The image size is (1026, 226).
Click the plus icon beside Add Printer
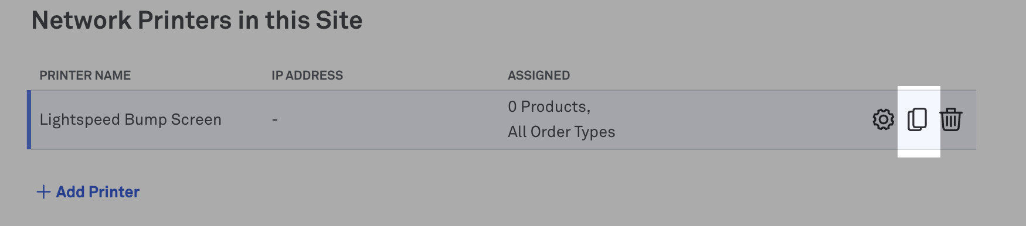(43, 192)
